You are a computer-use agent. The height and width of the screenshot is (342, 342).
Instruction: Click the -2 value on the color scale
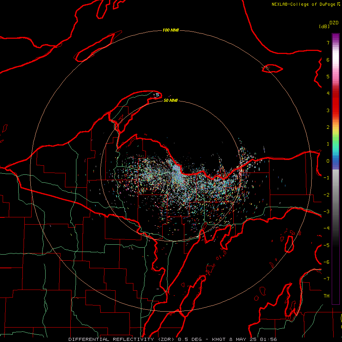(x=326, y=195)
